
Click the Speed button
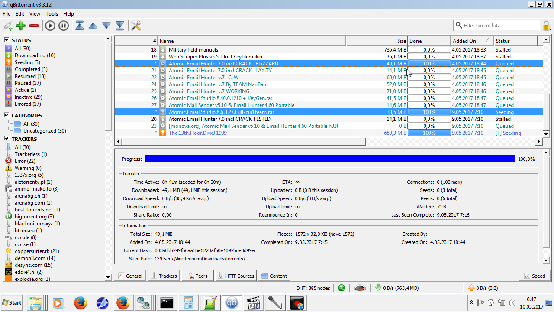click(x=534, y=276)
